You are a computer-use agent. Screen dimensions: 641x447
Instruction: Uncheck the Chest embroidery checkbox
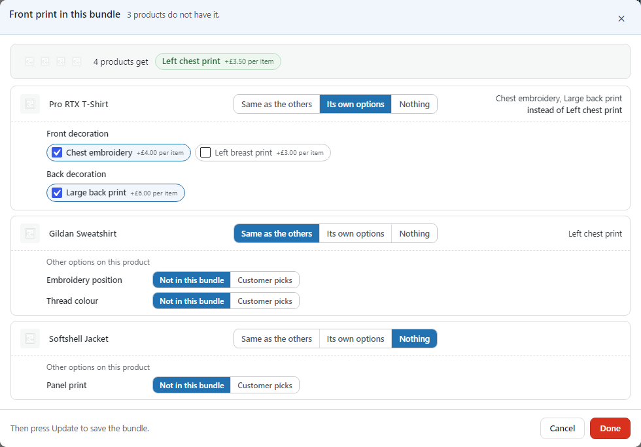click(x=58, y=153)
